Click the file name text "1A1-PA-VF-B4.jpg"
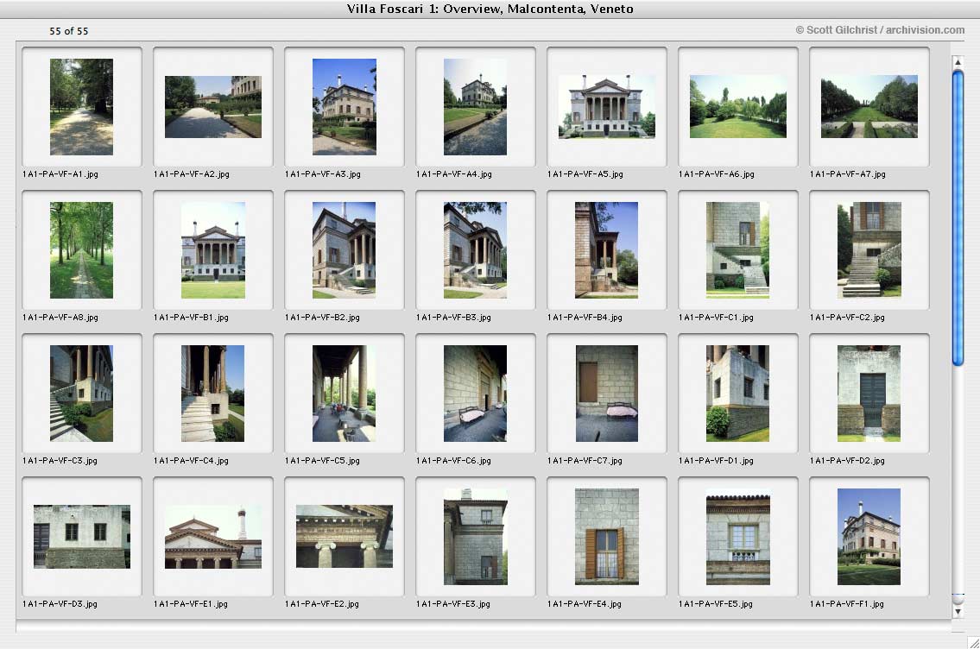The height and width of the screenshot is (649, 980). [x=585, y=318]
